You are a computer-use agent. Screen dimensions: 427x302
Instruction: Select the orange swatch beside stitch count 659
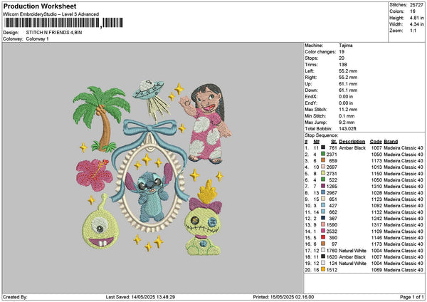point(323,160)
